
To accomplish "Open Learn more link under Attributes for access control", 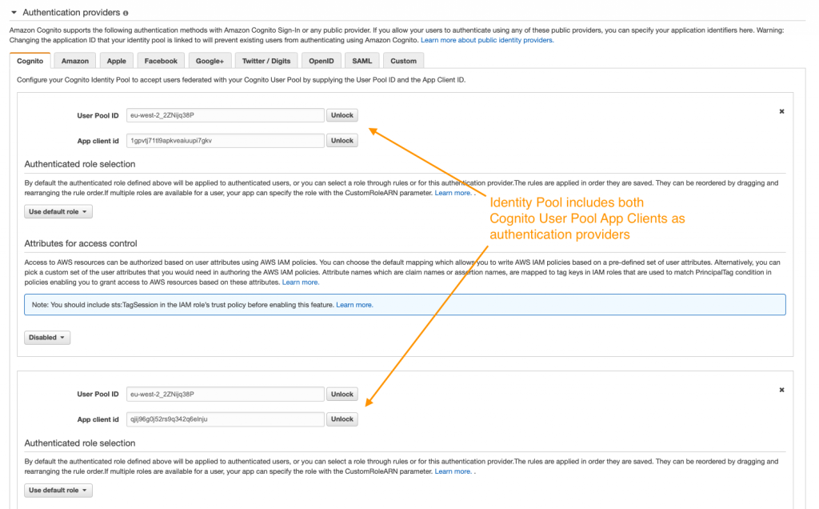I will coord(301,283).
